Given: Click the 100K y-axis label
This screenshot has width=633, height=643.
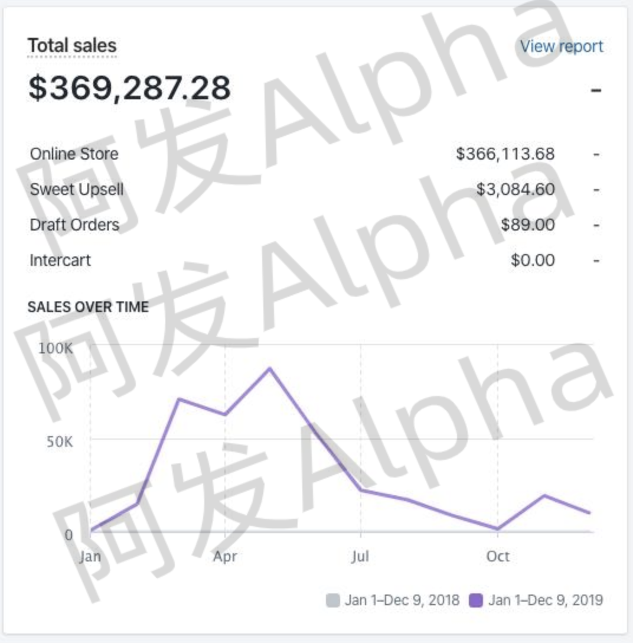Looking at the screenshot, I should click(56, 348).
